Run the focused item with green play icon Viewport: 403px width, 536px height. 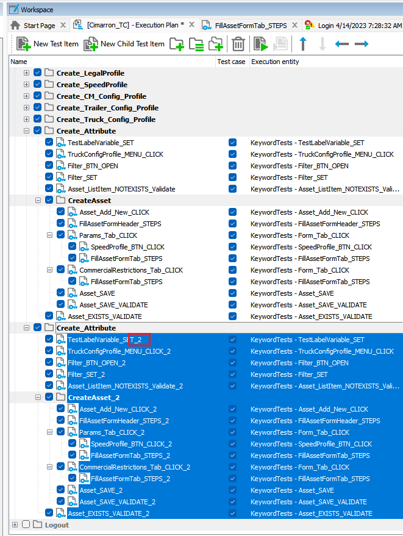pyautogui.click(x=261, y=43)
